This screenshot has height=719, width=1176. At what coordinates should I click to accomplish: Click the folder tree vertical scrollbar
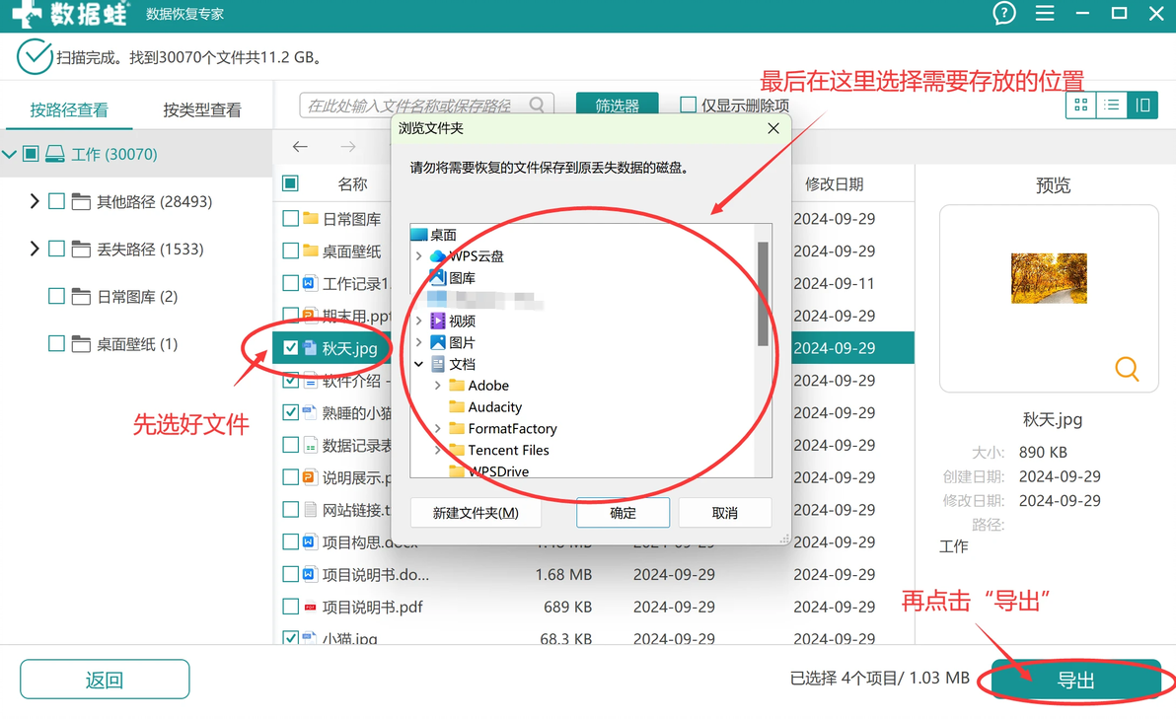(763, 294)
